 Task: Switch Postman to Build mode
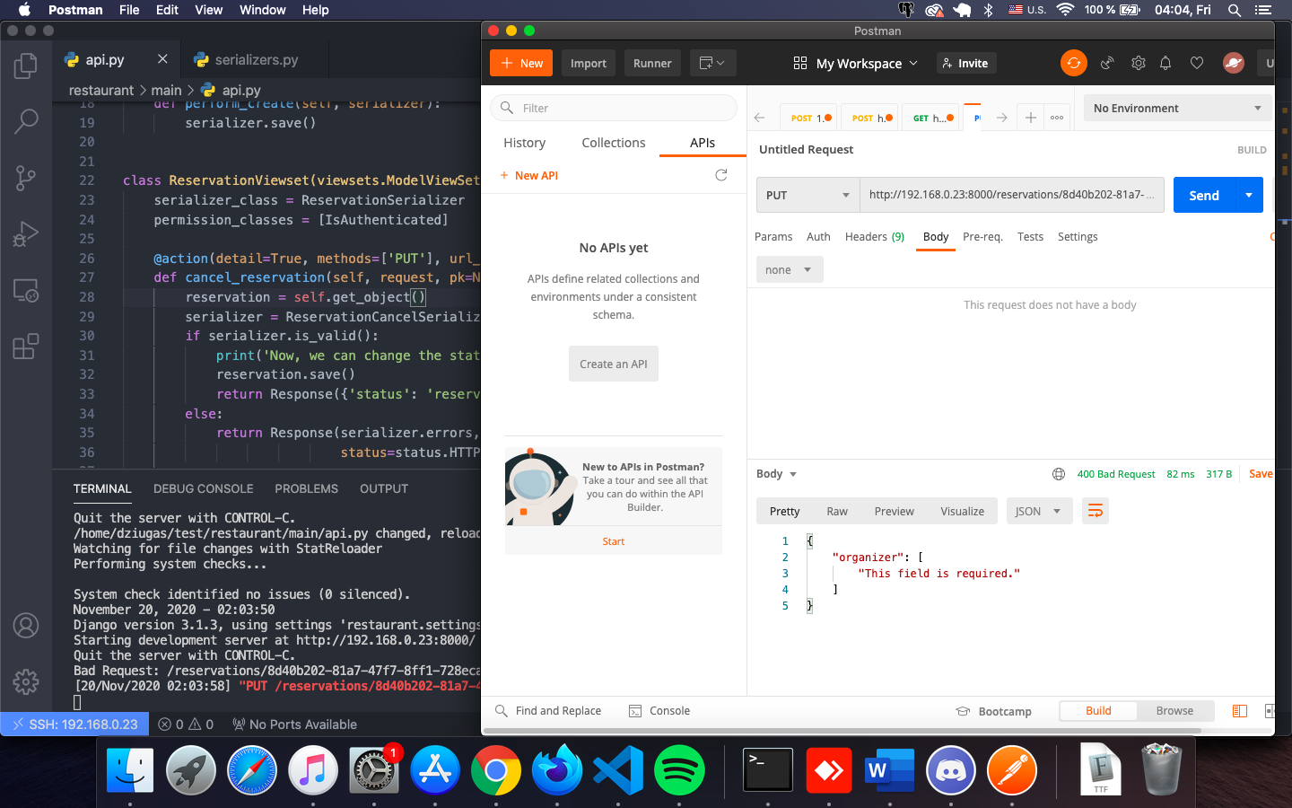[x=1098, y=711]
